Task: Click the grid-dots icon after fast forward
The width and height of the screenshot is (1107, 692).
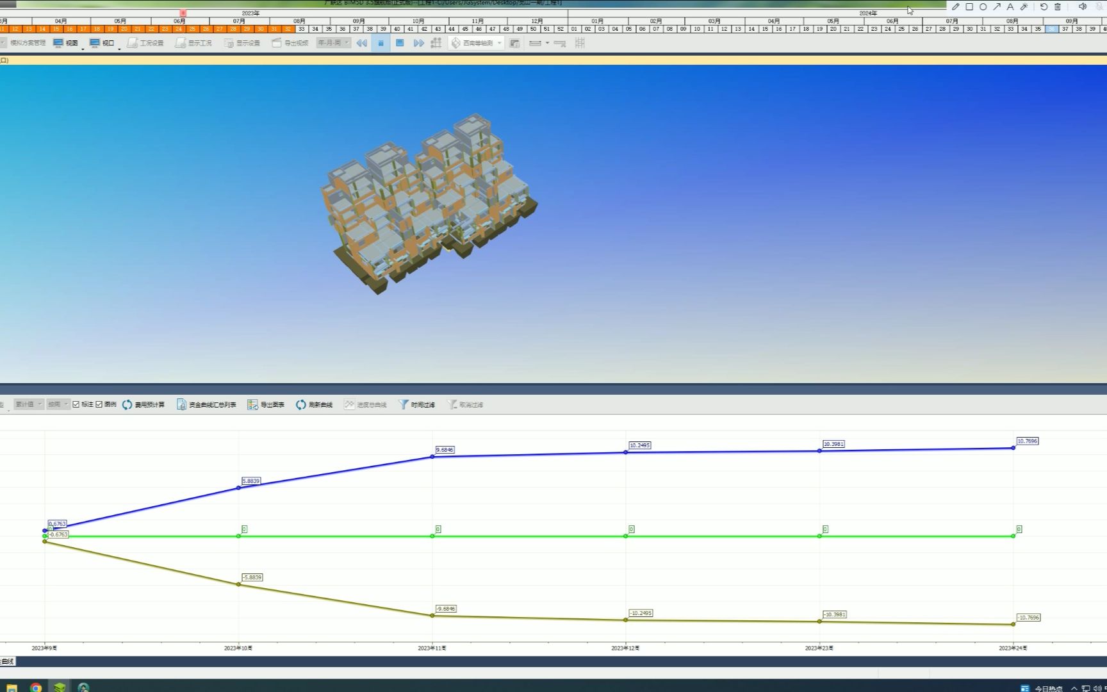Action: [436, 43]
